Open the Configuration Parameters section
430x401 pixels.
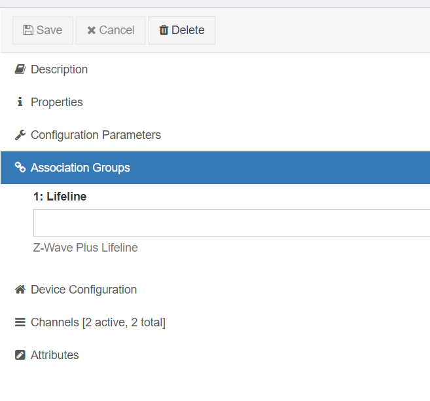pyautogui.click(x=96, y=135)
